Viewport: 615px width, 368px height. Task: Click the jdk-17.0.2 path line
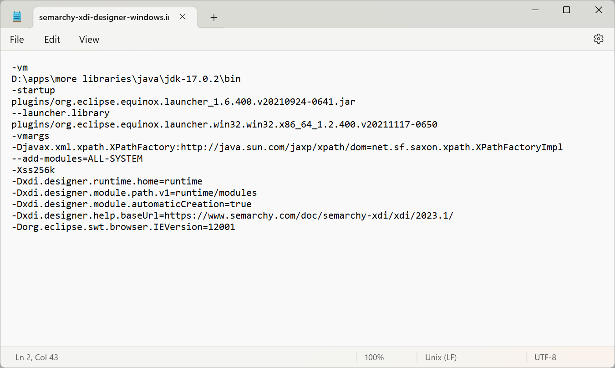[126, 78]
